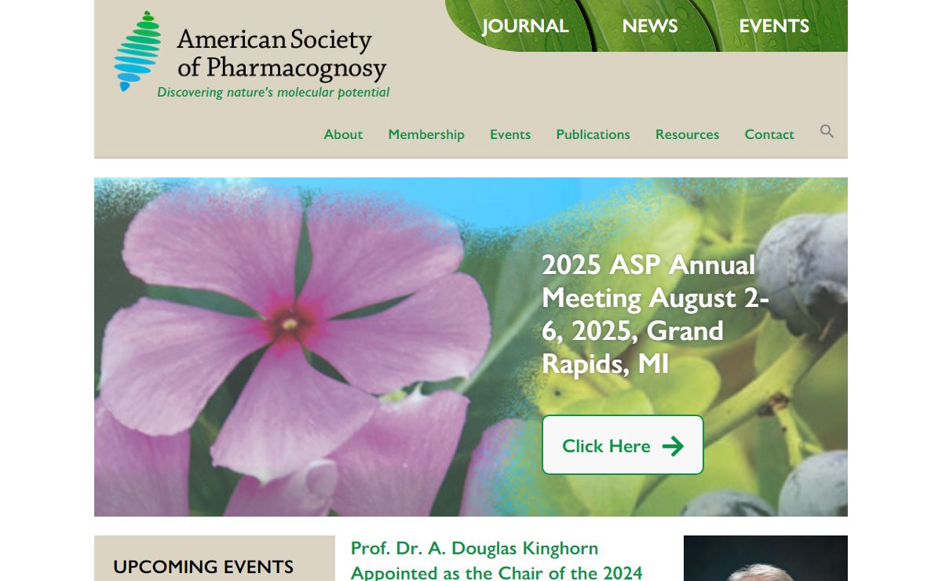The image size is (942, 581).
Task: Open the search magnifier icon
Action: (827, 132)
